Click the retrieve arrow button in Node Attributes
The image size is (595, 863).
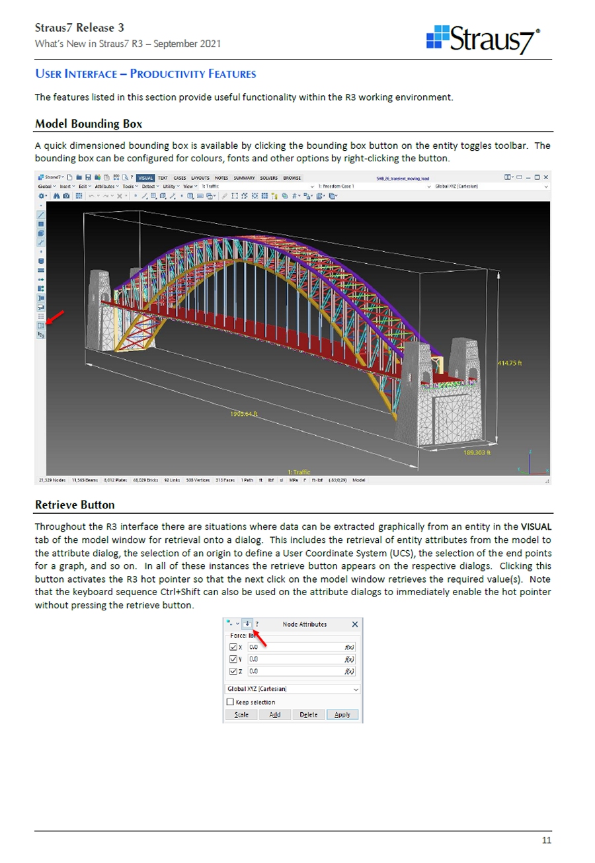(x=247, y=624)
